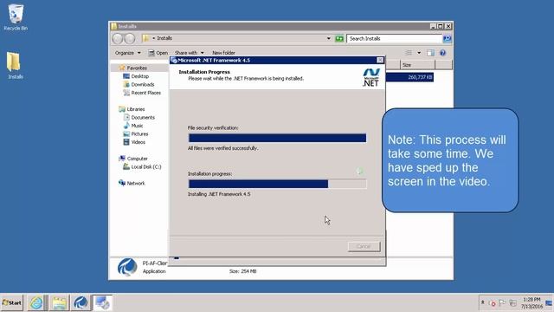Expand the view options dropdown arrow
Image resolution: width=554 pixels, height=312 pixels.
(419, 53)
